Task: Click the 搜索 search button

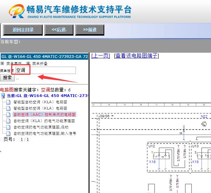Action: coord(7,78)
